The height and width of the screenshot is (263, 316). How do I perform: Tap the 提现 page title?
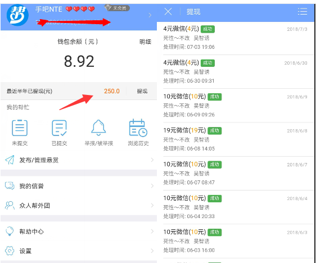193,12
